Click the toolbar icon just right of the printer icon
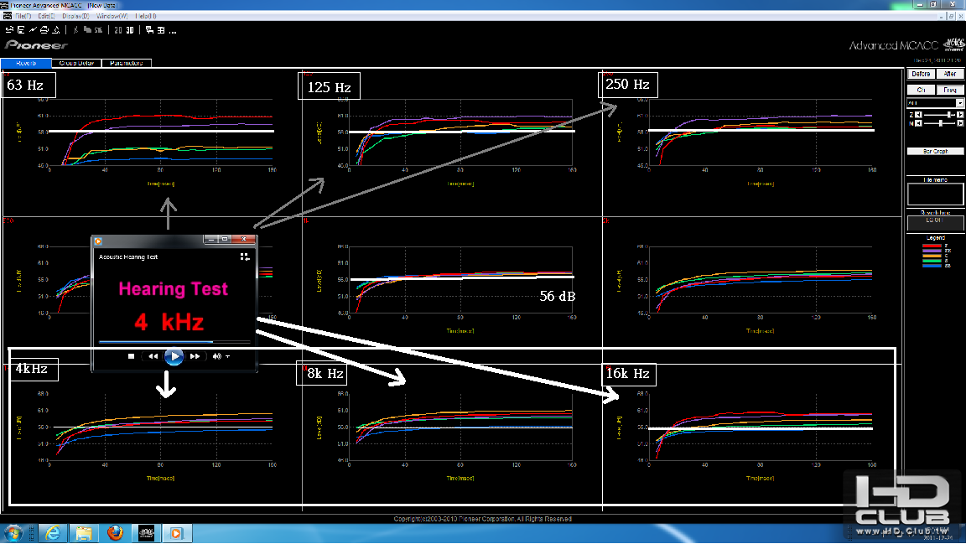This screenshot has width=966, height=544. pyautogui.click(x=56, y=30)
